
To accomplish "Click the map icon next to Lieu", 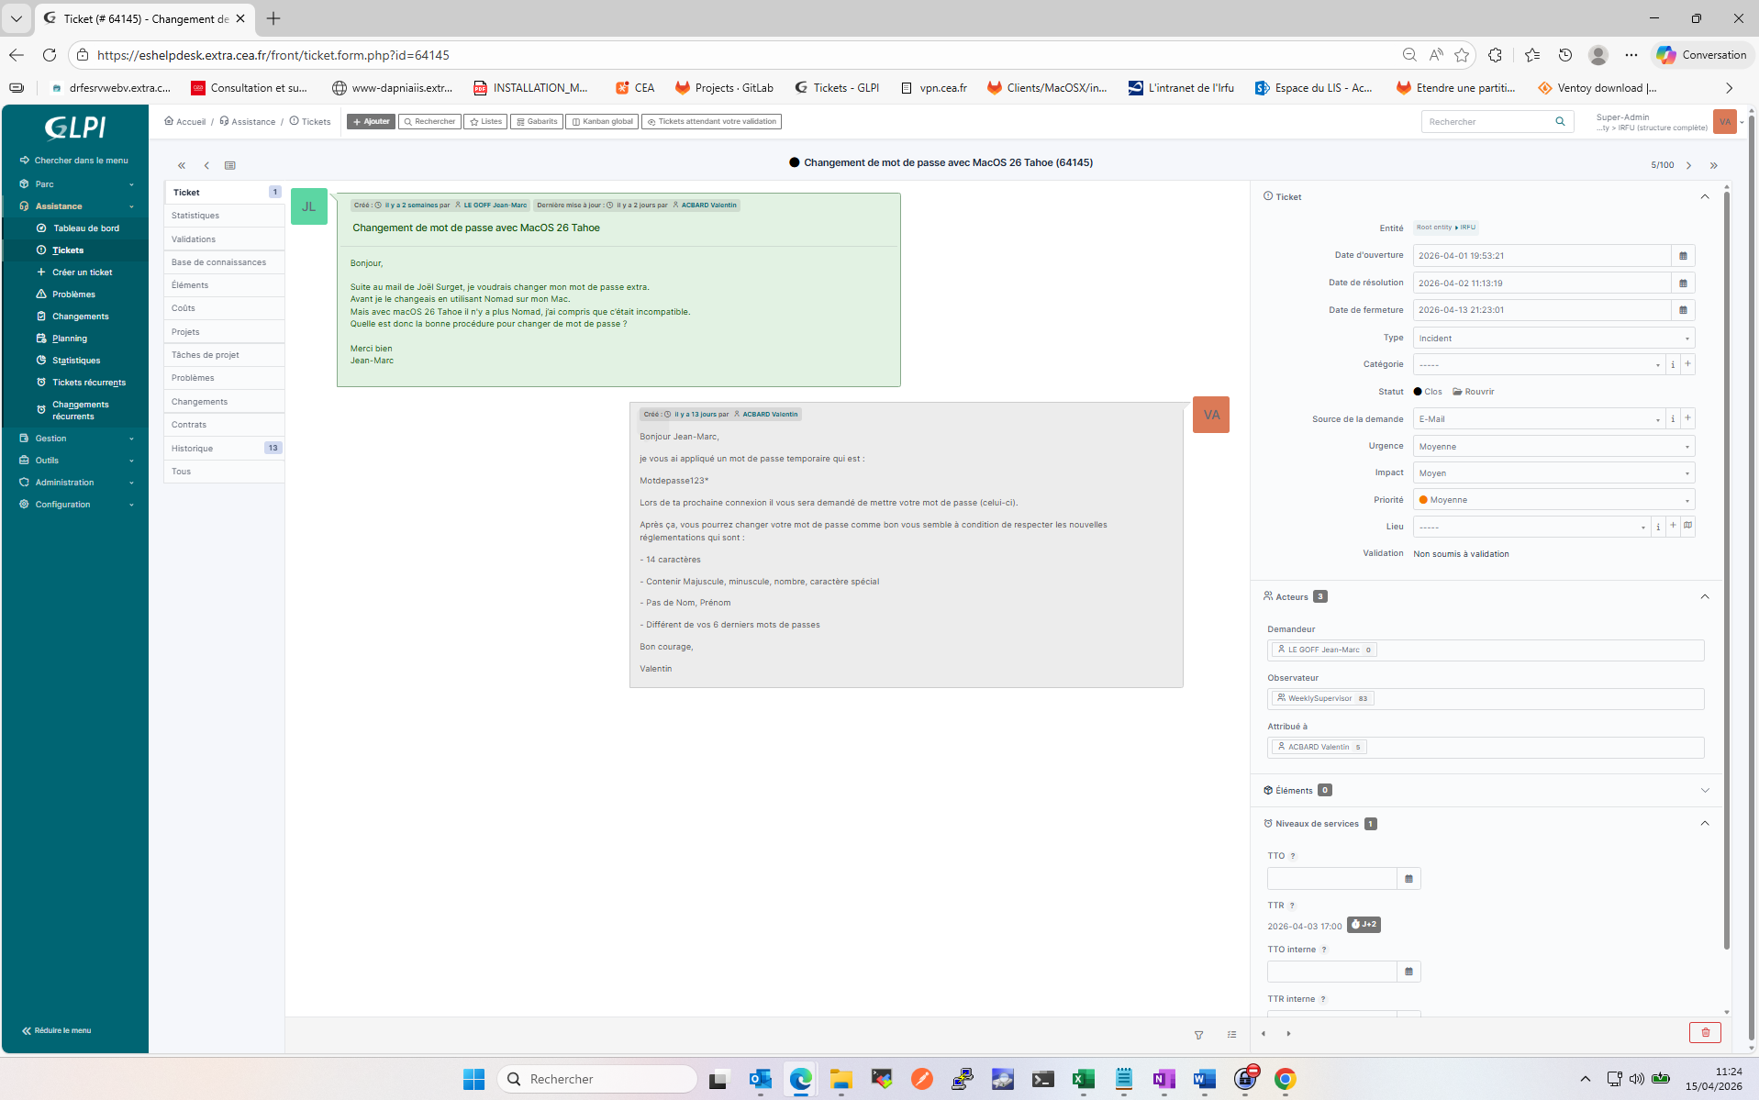I will pos(1687,527).
